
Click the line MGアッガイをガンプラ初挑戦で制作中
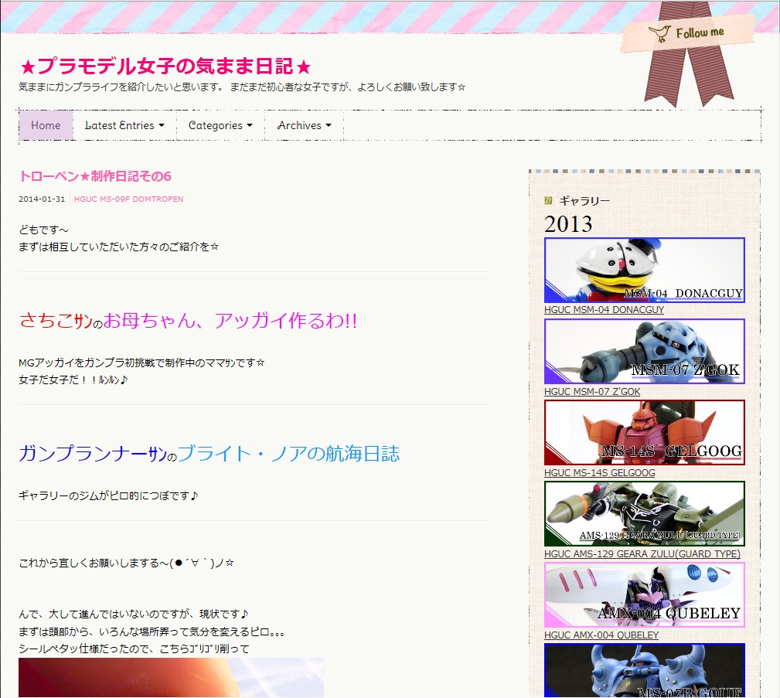(x=141, y=363)
